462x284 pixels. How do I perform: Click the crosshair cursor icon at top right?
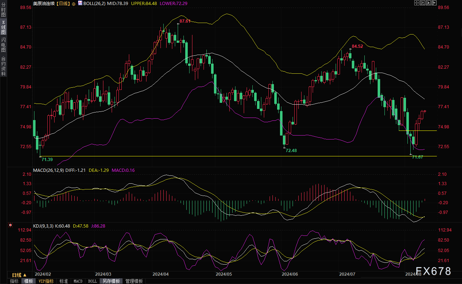[x=417, y=3]
